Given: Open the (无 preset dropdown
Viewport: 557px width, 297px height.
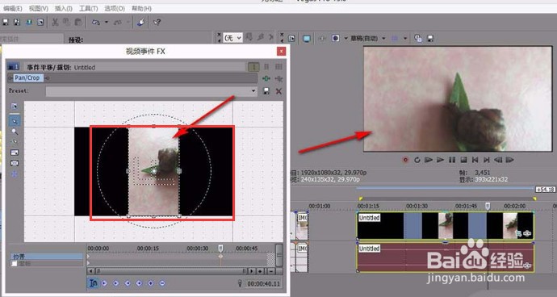Looking at the screenshot, I should point(233,37).
